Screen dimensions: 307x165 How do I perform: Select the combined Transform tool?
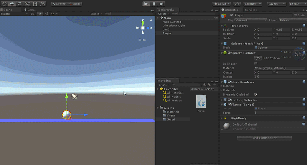pyautogui.click(x=43, y=4)
